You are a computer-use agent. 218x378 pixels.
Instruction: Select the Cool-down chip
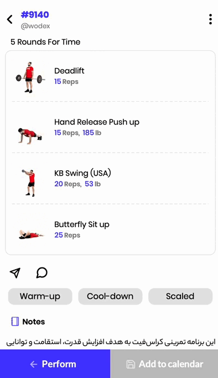(x=110, y=296)
